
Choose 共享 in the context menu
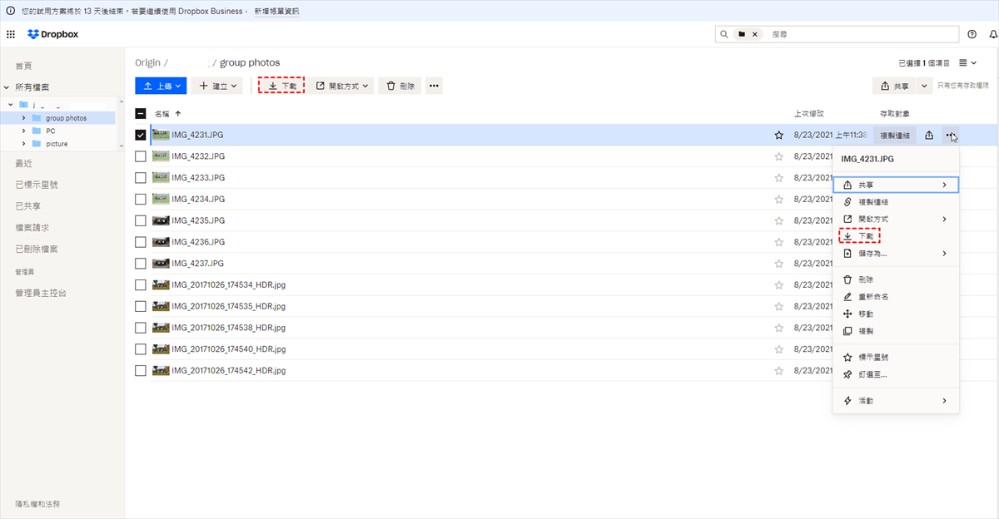point(896,185)
